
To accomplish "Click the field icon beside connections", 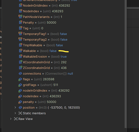I will (20, 74).
